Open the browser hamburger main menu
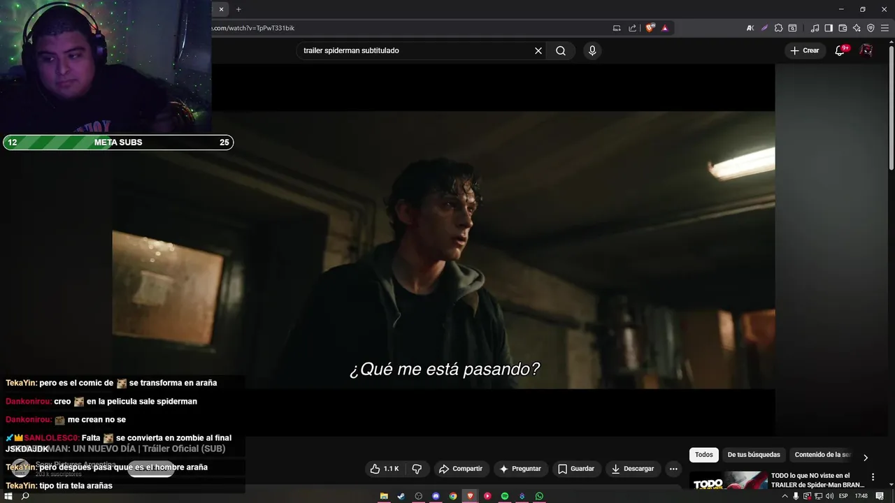Image resolution: width=895 pixels, height=503 pixels. coord(885,28)
